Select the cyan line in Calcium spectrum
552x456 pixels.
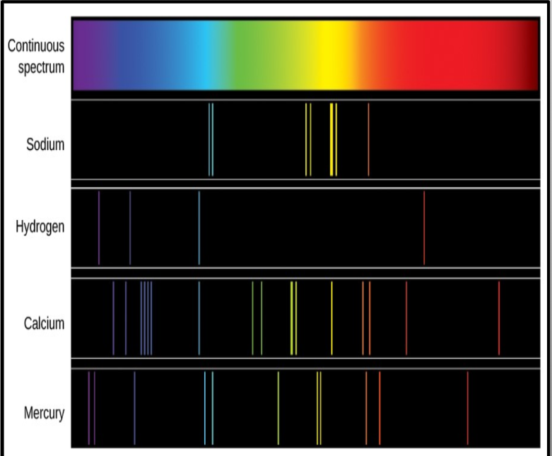(199, 318)
